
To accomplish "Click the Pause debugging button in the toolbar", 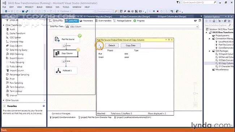I will point(154,11).
